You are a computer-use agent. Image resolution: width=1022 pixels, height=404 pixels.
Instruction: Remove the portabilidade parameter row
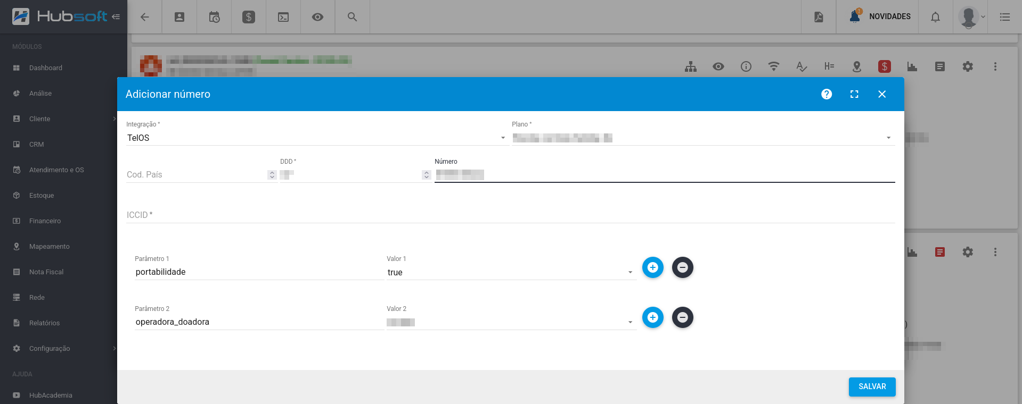tap(682, 267)
